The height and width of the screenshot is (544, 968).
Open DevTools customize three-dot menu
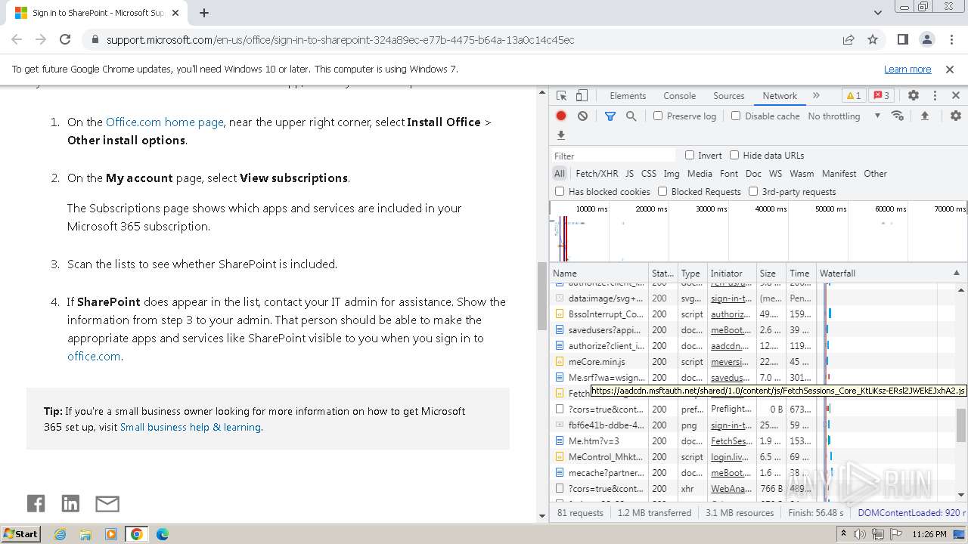tap(935, 96)
